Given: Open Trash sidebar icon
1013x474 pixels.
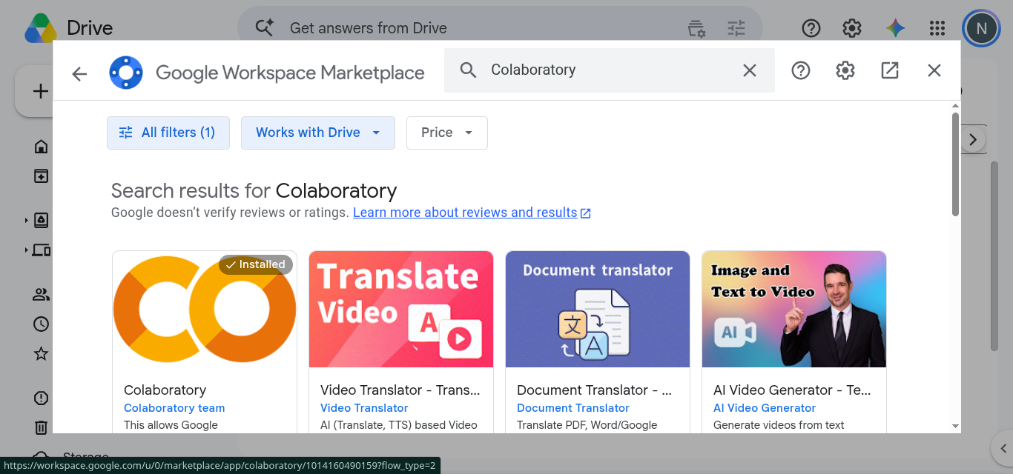Looking at the screenshot, I should coord(42,427).
